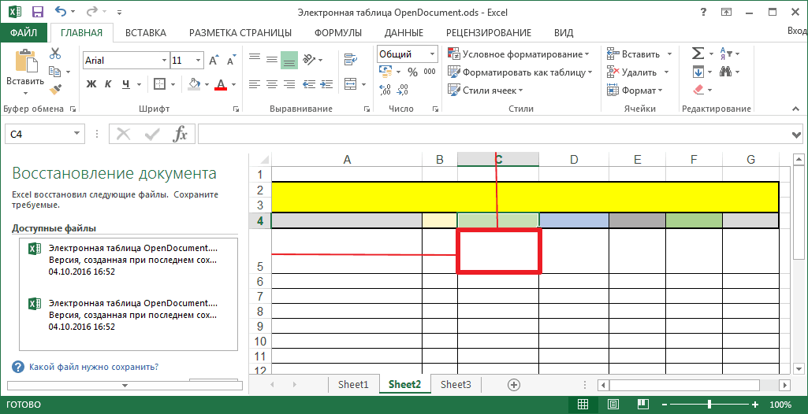The image size is (808, 414).
Task: Click the Save floppy disk icon
Action: click(37, 12)
